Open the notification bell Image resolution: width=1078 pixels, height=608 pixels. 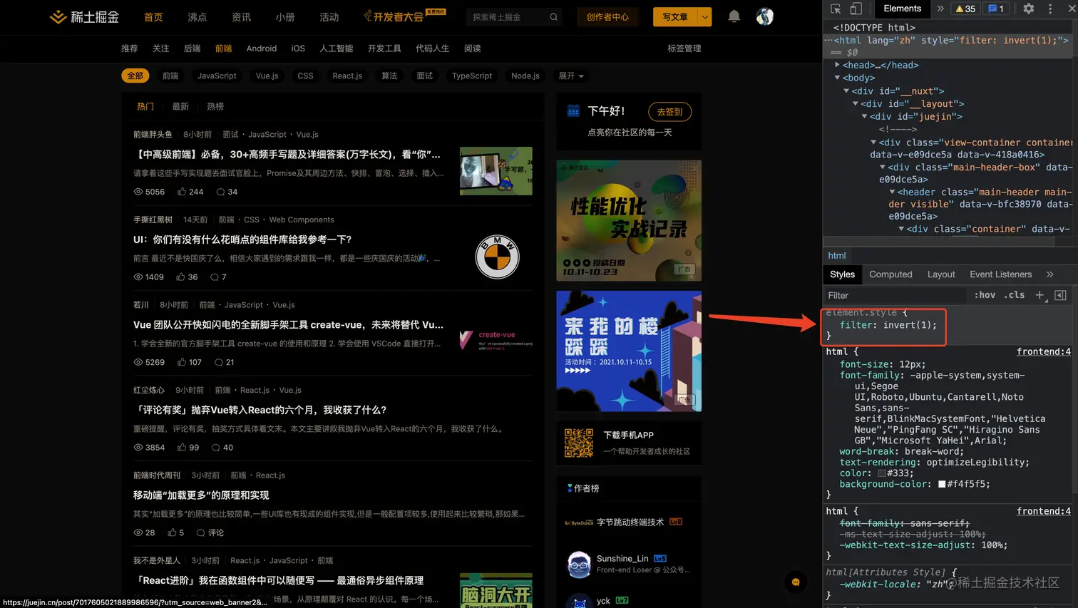tap(734, 16)
